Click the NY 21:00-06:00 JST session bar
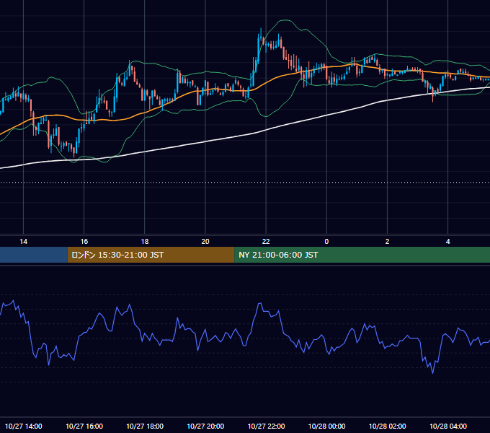 [x=362, y=255]
